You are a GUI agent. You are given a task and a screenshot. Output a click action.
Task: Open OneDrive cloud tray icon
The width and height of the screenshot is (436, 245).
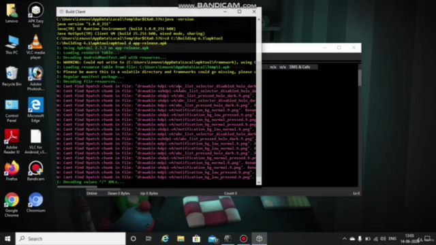[352, 239]
